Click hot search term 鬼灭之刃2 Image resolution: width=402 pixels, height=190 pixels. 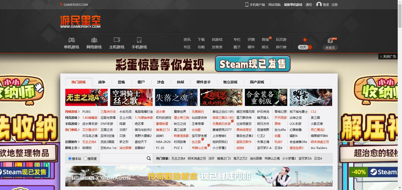[240, 158]
